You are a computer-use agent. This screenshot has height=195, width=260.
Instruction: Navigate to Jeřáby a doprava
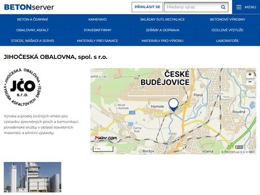(162, 30)
